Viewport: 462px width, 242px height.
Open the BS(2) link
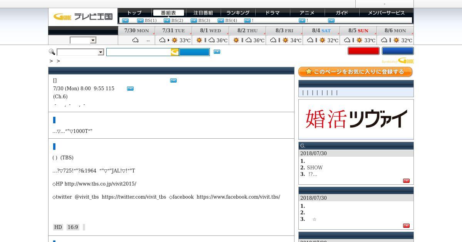pyautogui.click(x=177, y=20)
